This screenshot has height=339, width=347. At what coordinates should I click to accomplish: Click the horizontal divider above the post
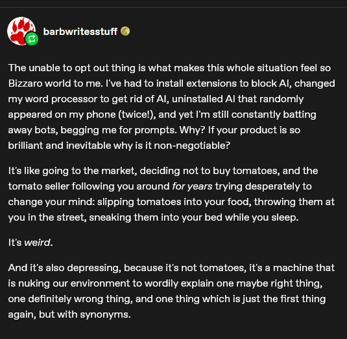tap(174, 8)
